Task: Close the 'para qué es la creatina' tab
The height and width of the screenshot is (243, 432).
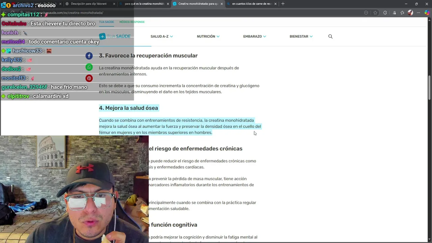Action: [168, 4]
